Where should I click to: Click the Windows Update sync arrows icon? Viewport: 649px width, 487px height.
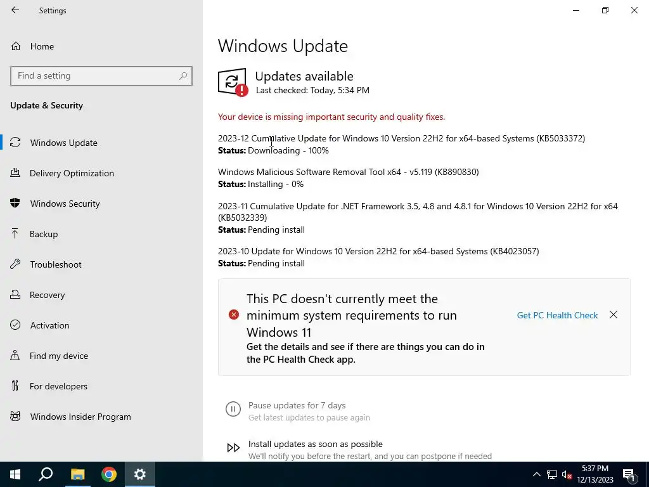(x=15, y=143)
